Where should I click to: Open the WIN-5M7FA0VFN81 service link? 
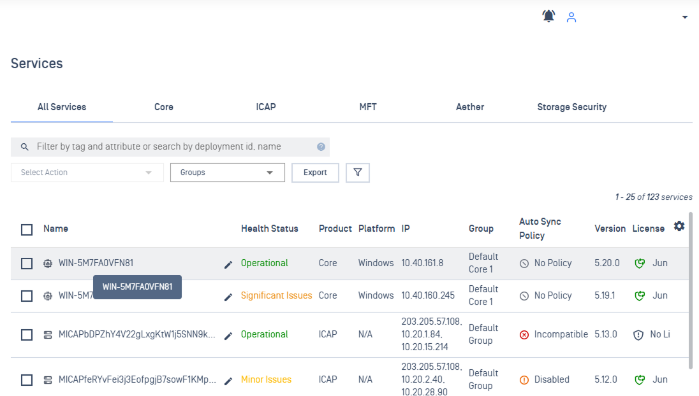tap(96, 263)
